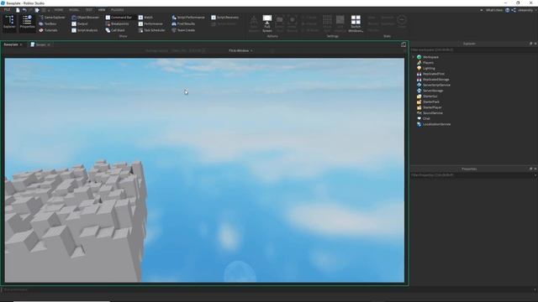
Task: Switch to the HOME ribbon tab
Action: pos(59,10)
